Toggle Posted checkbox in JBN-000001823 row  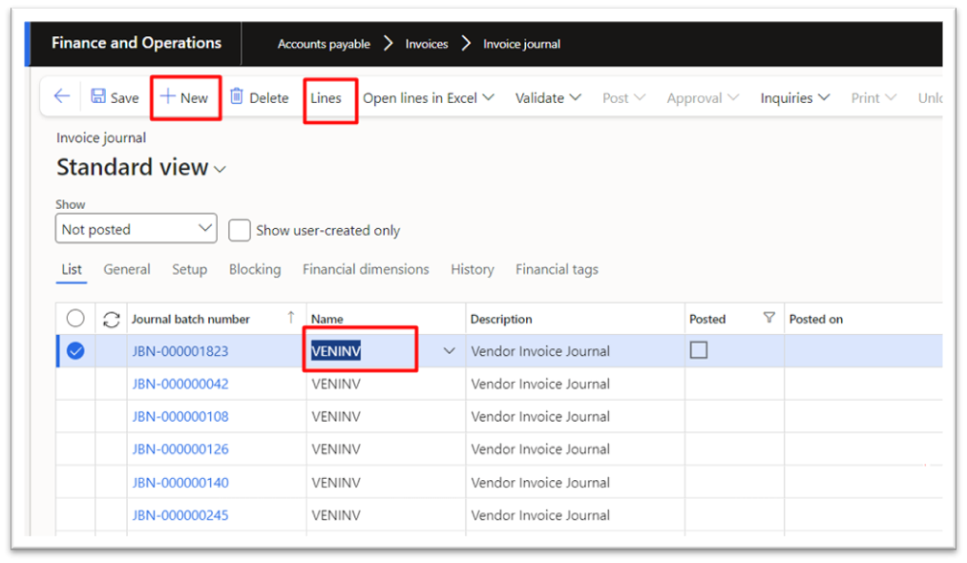698,350
